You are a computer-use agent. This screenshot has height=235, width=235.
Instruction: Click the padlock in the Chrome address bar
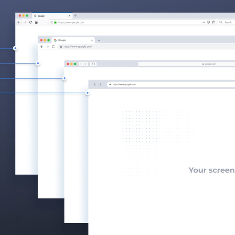[x=61, y=46]
